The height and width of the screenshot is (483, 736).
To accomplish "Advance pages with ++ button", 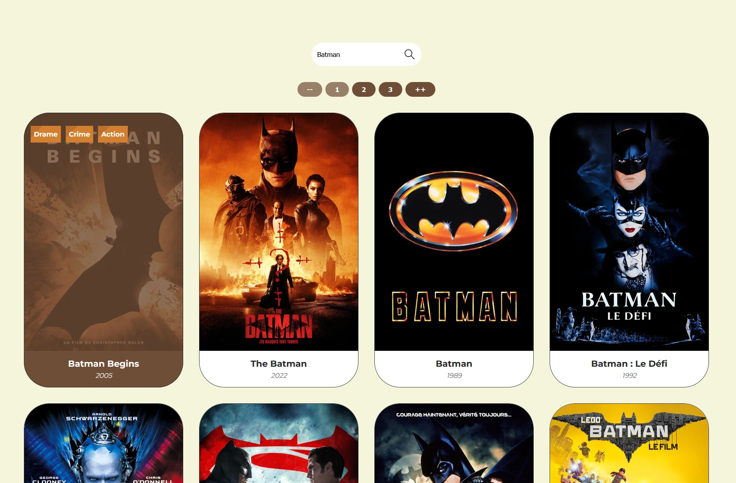I will pos(420,90).
